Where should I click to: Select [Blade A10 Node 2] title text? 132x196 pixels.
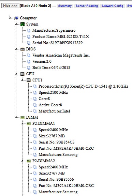(35, 6)
